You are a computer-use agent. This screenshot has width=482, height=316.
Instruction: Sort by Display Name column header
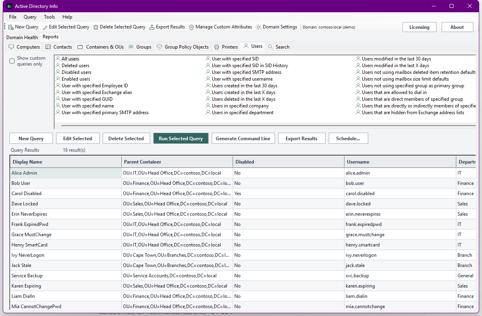click(x=66, y=162)
